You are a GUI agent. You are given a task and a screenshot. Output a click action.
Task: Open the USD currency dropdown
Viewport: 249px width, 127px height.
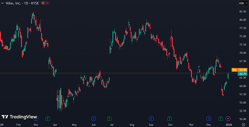[x=243, y=3]
